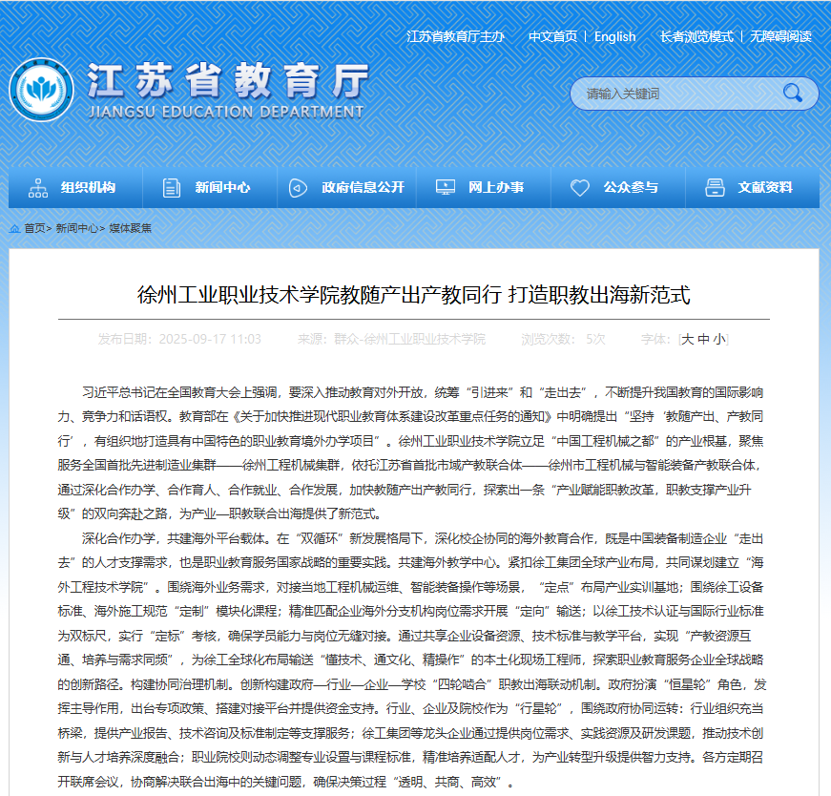The image size is (831, 796).
Task: Set font size to 小
Action: (719, 340)
